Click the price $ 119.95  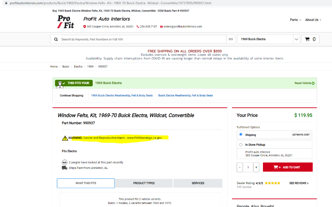click(303, 115)
